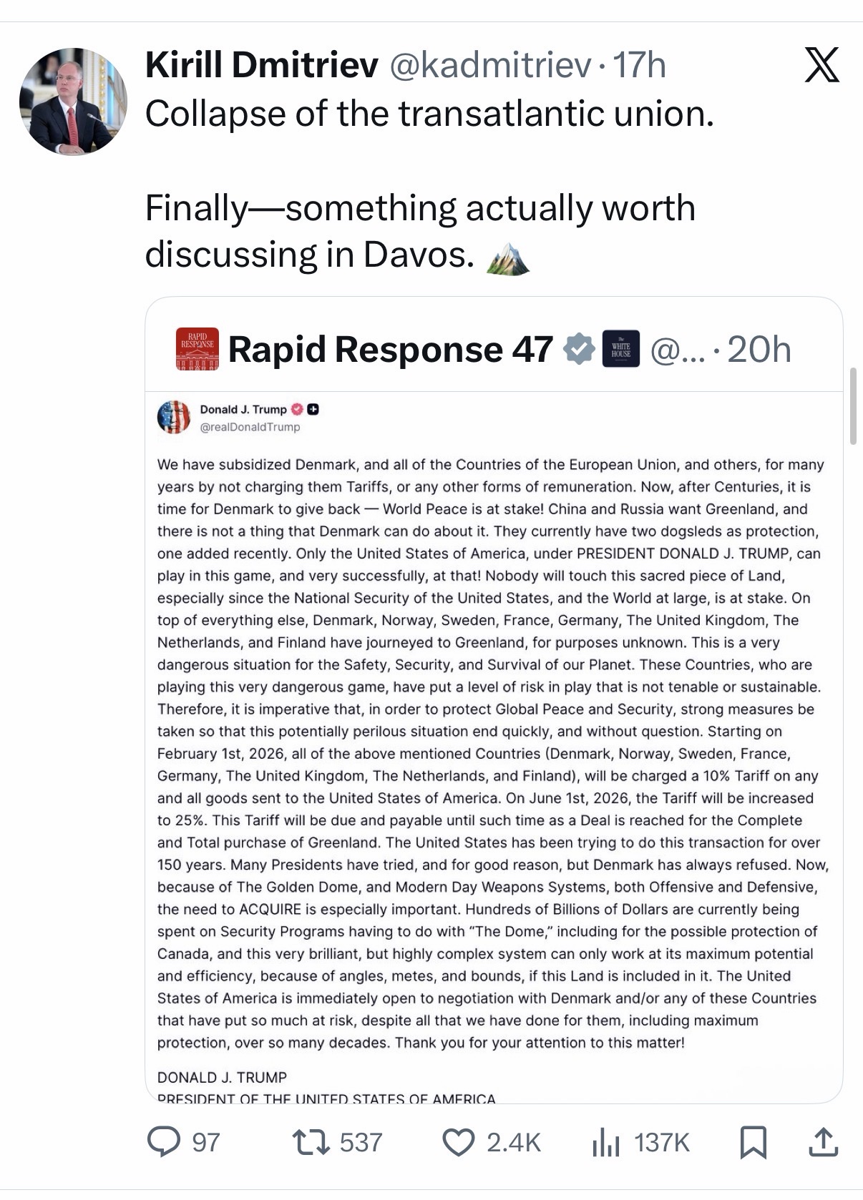
Task: Click the White House affiliation badge
Action: pos(620,349)
